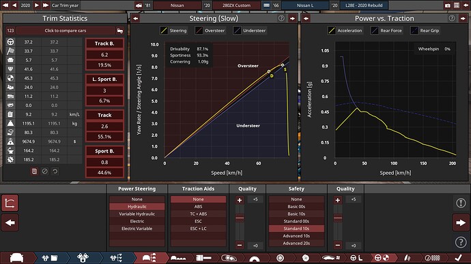Screen dimensions: 471x264
Task: Select the L. Sport B. demographic panel
Action: click(104, 90)
